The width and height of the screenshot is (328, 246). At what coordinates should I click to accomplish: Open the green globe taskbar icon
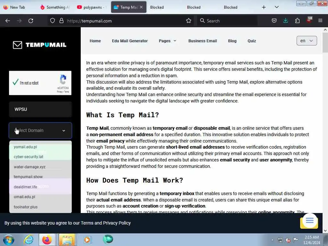click(x=108, y=239)
